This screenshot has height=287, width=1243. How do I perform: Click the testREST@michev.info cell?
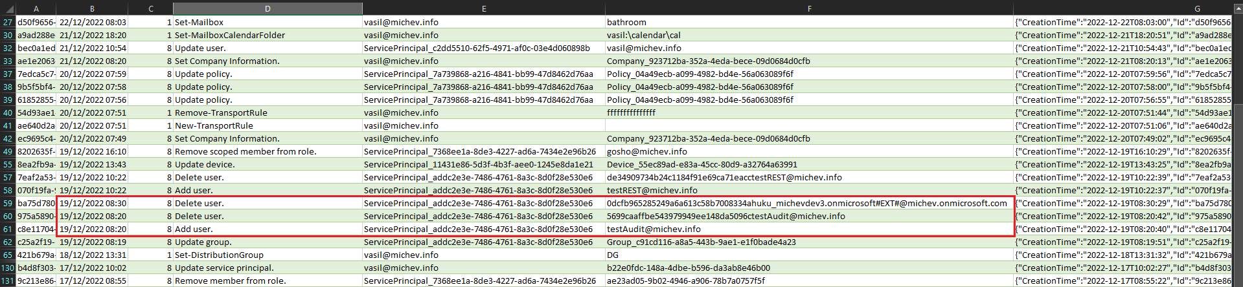[x=652, y=190]
